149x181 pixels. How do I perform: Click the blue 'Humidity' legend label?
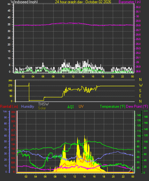(27, 106)
